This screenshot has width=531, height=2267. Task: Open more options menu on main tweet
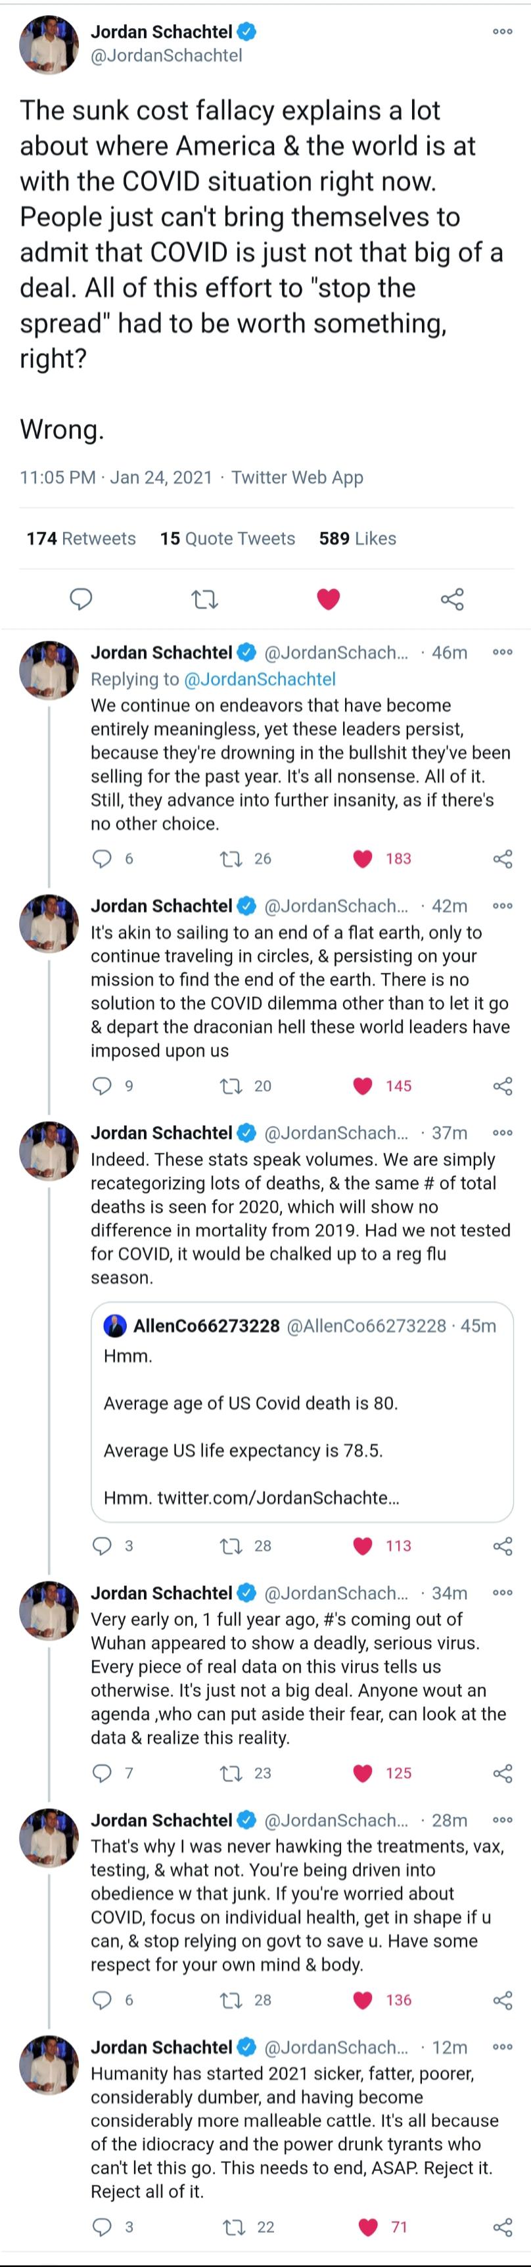coord(502,32)
